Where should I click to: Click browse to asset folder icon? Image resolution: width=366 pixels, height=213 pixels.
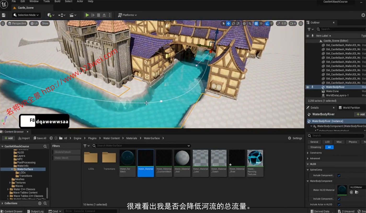point(357,192)
